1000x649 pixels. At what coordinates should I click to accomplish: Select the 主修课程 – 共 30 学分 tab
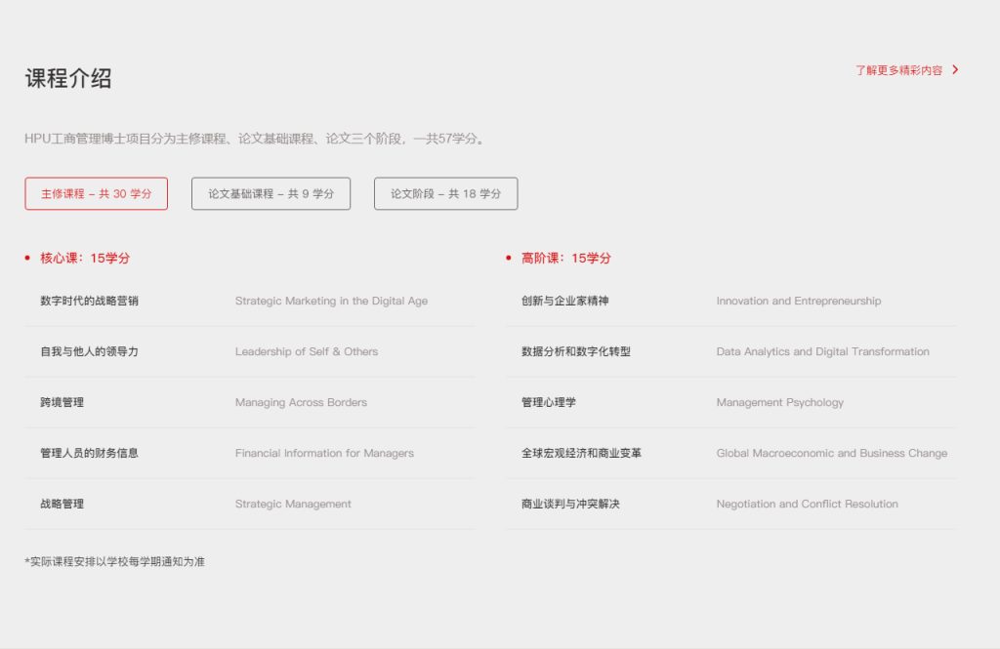96,193
